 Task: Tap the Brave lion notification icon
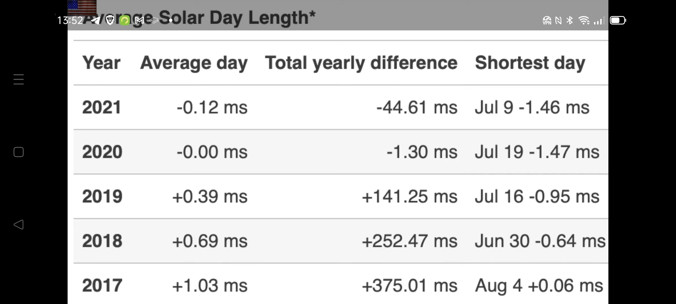[110, 20]
